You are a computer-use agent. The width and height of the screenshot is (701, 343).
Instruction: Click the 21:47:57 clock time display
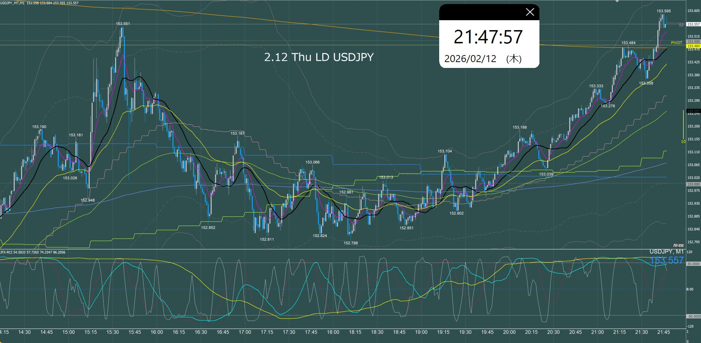(488, 37)
